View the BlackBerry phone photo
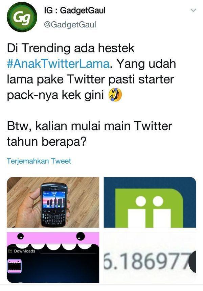Image resolution: width=203 pixels, height=291 pixels. pyautogui.click(x=53, y=202)
